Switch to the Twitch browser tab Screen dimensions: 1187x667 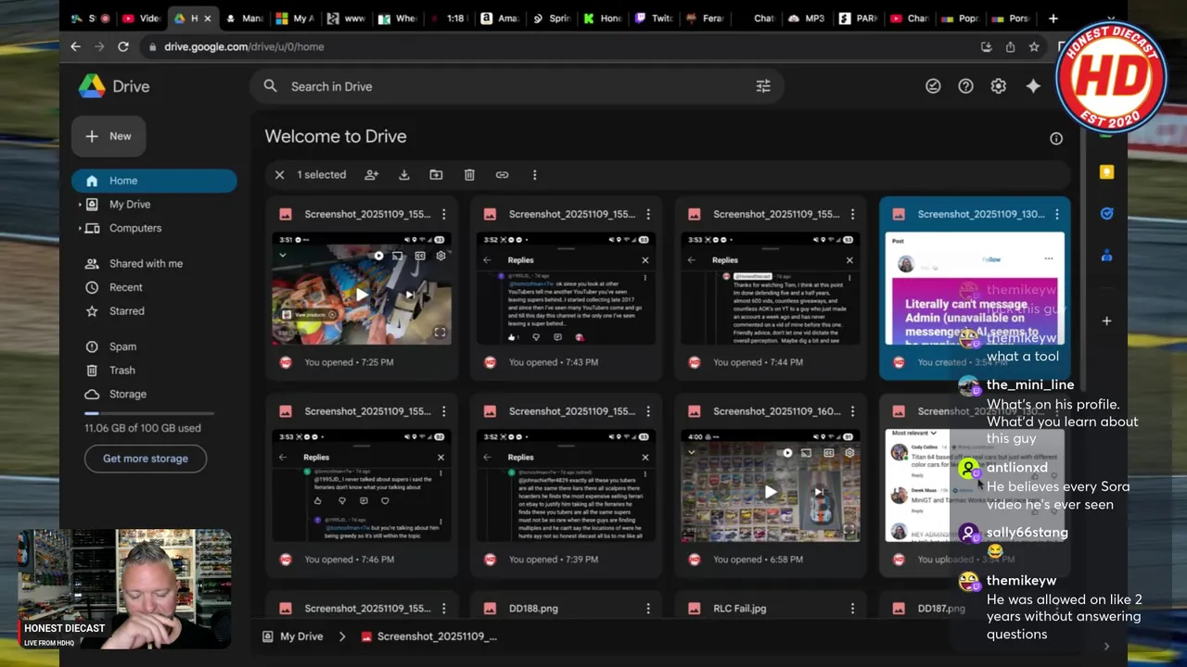point(653,18)
